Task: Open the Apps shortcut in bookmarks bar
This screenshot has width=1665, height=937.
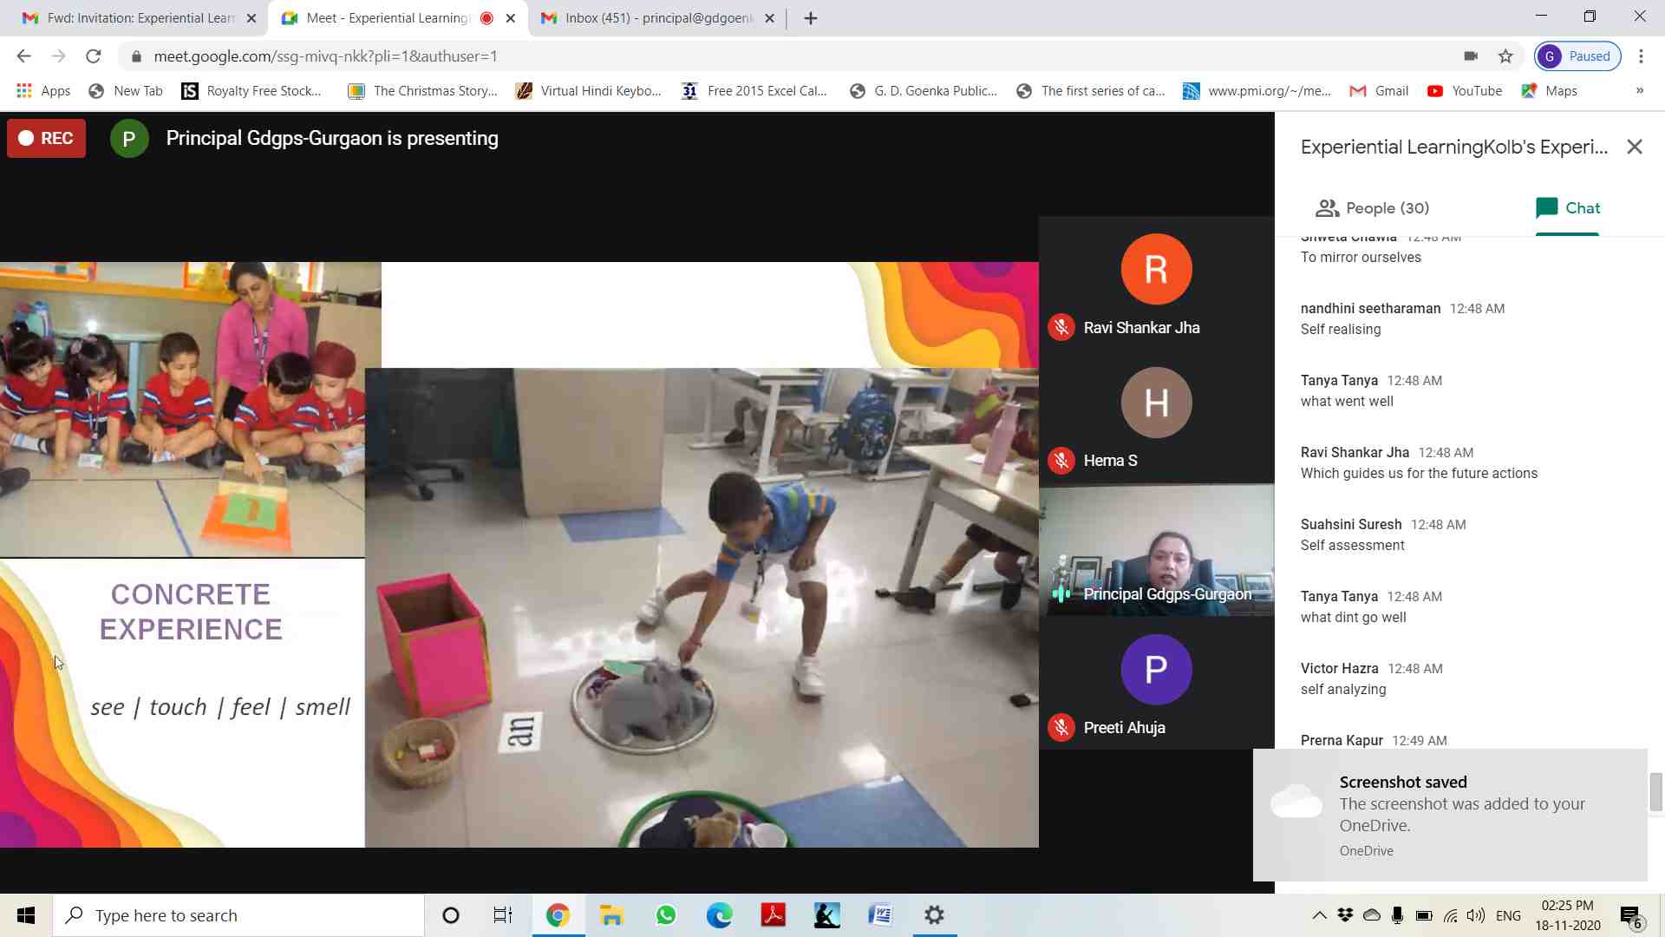Action: pyautogui.click(x=43, y=91)
